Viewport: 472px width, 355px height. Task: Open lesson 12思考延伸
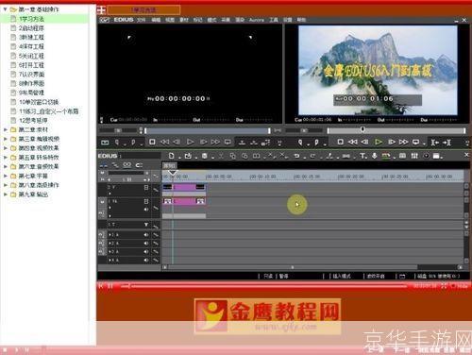pos(33,120)
